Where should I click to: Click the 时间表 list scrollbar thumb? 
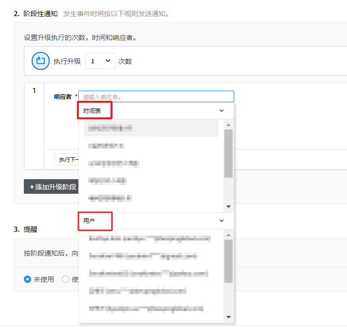click(228, 153)
